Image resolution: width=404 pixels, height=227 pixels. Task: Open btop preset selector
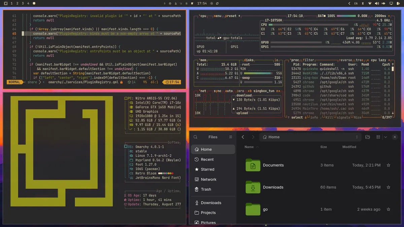[x=233, y=16]
